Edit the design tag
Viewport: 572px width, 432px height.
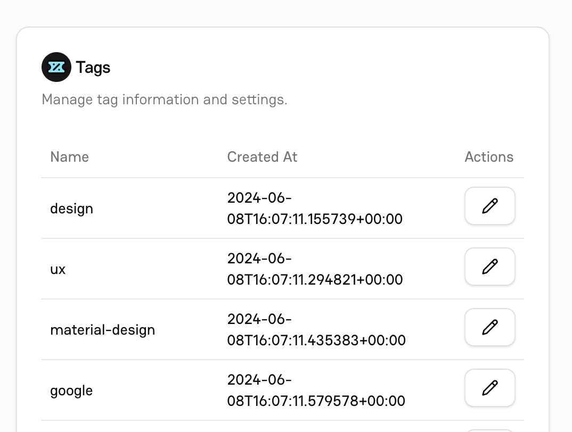pos(489,206)
